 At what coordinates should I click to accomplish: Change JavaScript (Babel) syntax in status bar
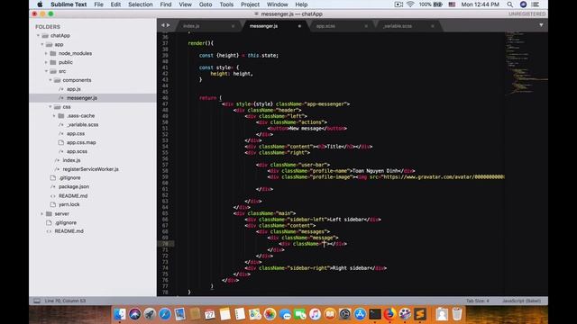521,301
